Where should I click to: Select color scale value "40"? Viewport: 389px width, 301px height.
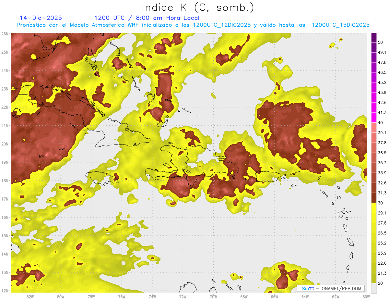coord(381,122)
